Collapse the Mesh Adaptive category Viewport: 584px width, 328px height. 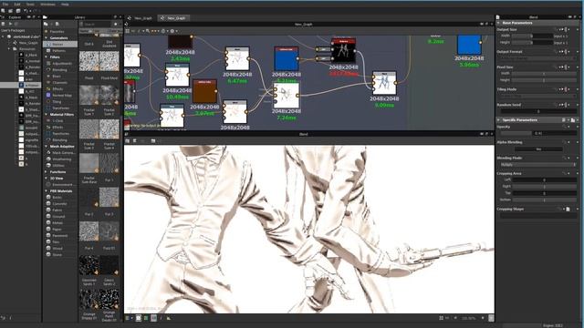pyautogui.click(x=47, y=146)
